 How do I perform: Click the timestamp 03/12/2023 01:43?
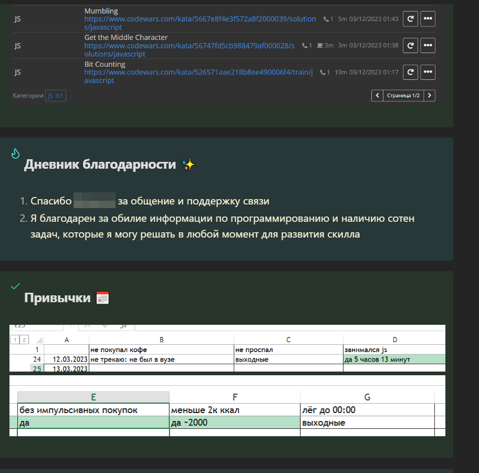373,19
